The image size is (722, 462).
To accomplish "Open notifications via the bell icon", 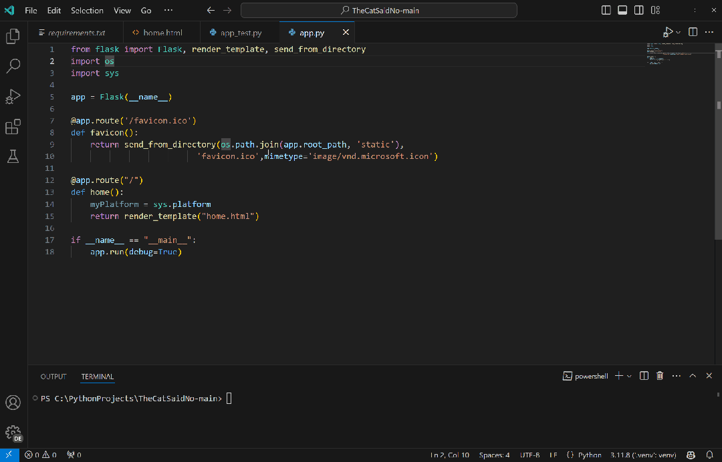I will [x=710, y=455].
